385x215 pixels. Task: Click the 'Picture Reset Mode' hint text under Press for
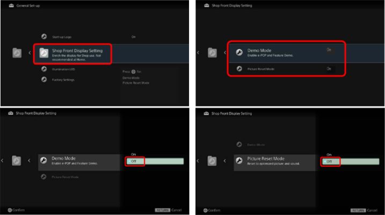coord(136,83)
